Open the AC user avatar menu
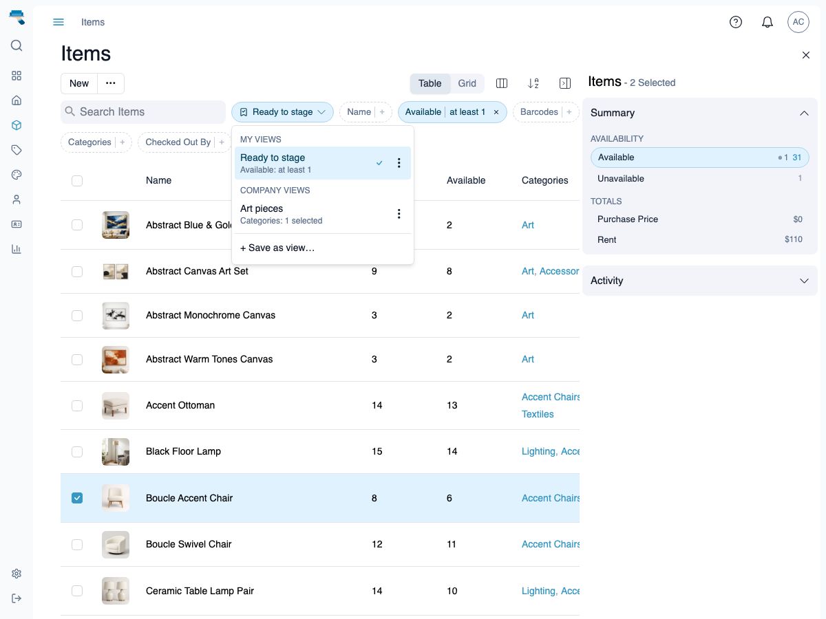The image size is (826, 619). [798, 22]
